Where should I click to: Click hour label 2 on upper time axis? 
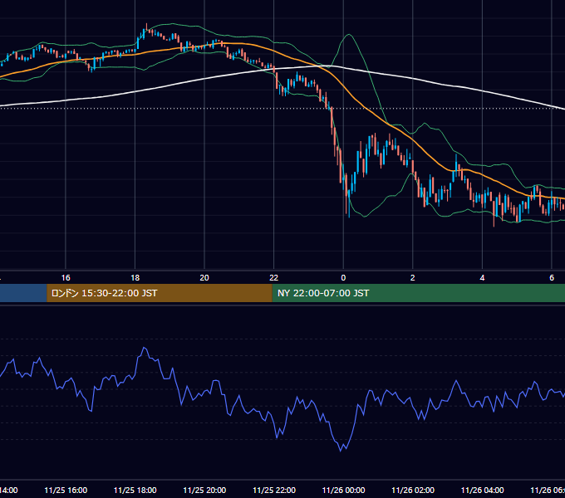click(413, 278)
